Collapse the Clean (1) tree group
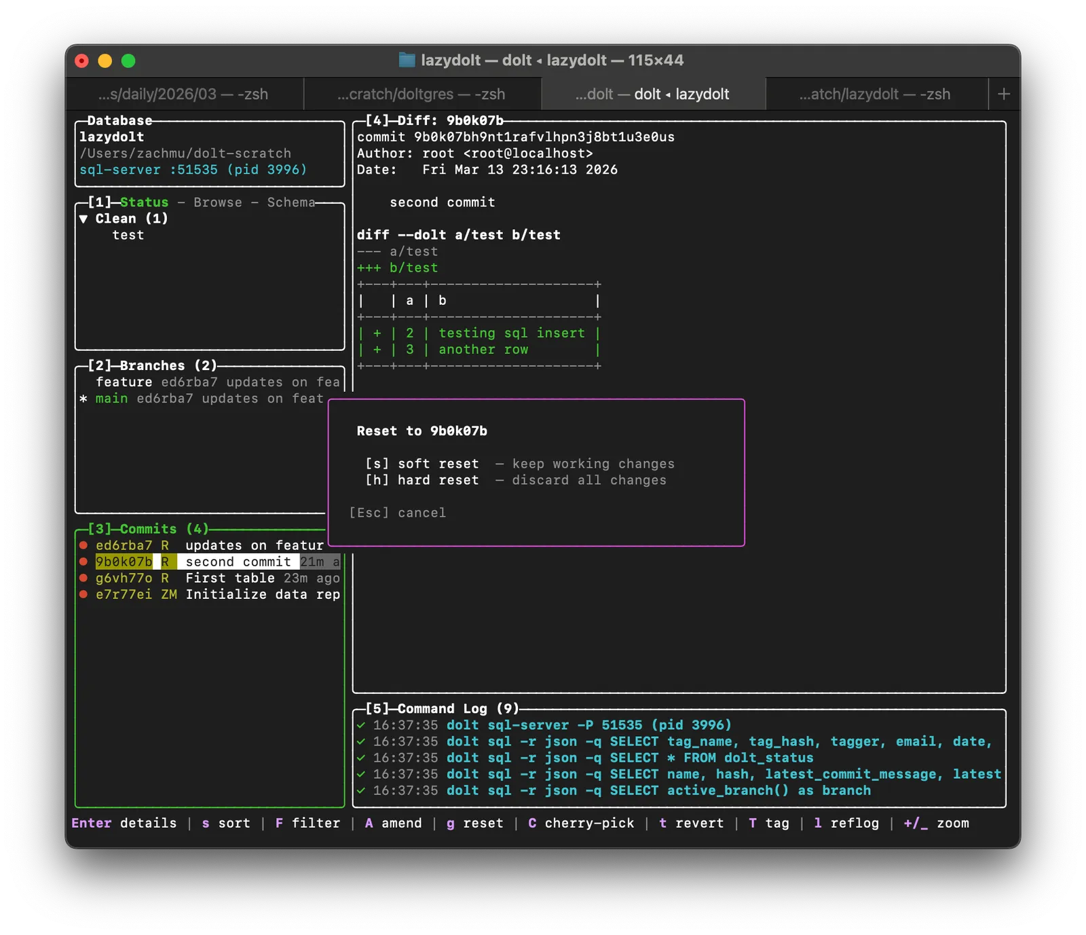Image resolution: width=1086 pixels, height=935 pixels. [83, 219]
